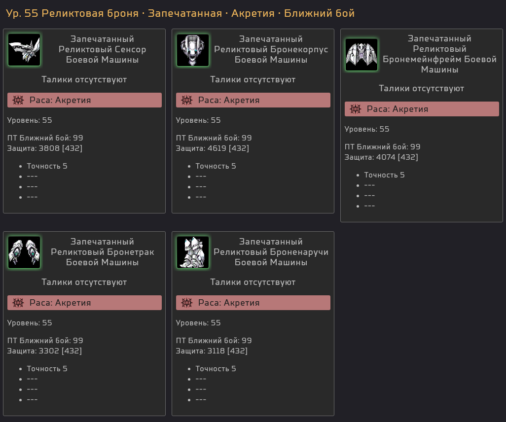Open title Запечатанный Реликтовый Бронемейнфрейм Боевой Машины
This screenshot has height=422, width=506.
[439, 54]
